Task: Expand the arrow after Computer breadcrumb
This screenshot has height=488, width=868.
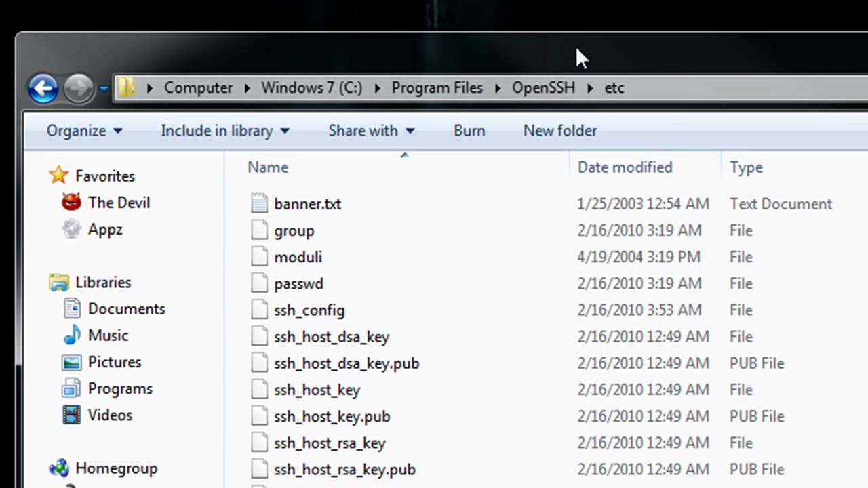Action: point(248,88)
